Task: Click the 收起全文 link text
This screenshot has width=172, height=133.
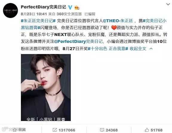Action: 138,49
